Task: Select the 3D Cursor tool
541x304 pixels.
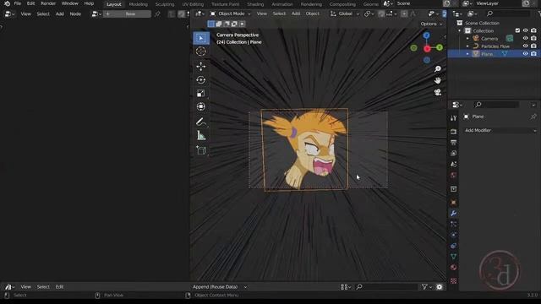Action: 201,52
